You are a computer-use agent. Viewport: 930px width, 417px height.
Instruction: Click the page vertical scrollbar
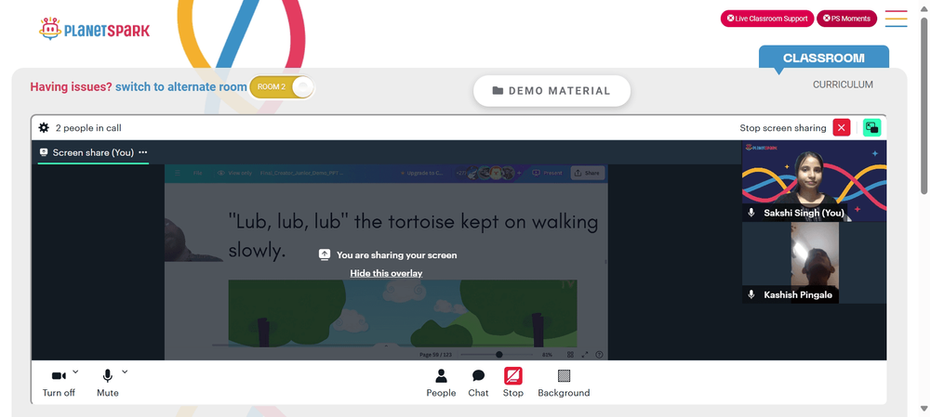[x=924, y=107]
